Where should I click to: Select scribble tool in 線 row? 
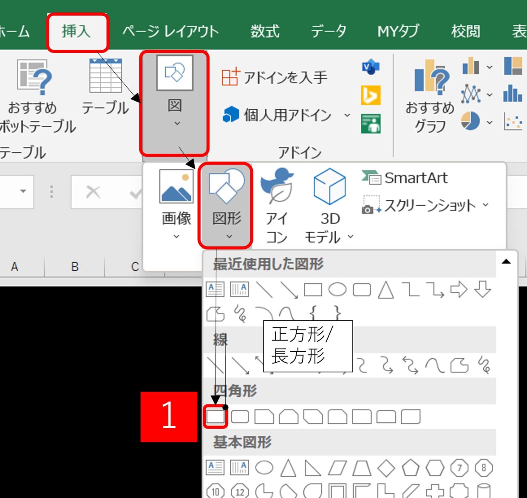pos(484,364)
